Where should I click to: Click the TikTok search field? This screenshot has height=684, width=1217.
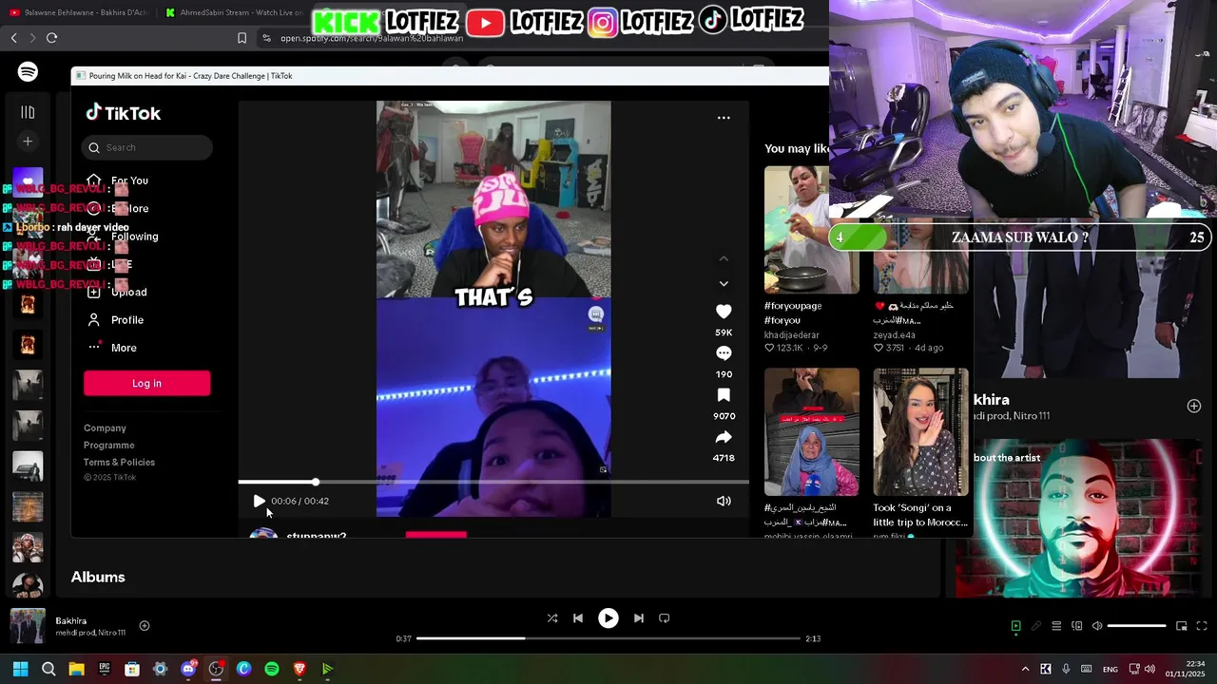coord(147,147)
